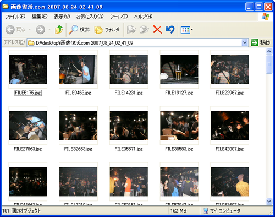Go up one folder level
The height and width of the screenshot is (217, 275).
tap(59, 30)
